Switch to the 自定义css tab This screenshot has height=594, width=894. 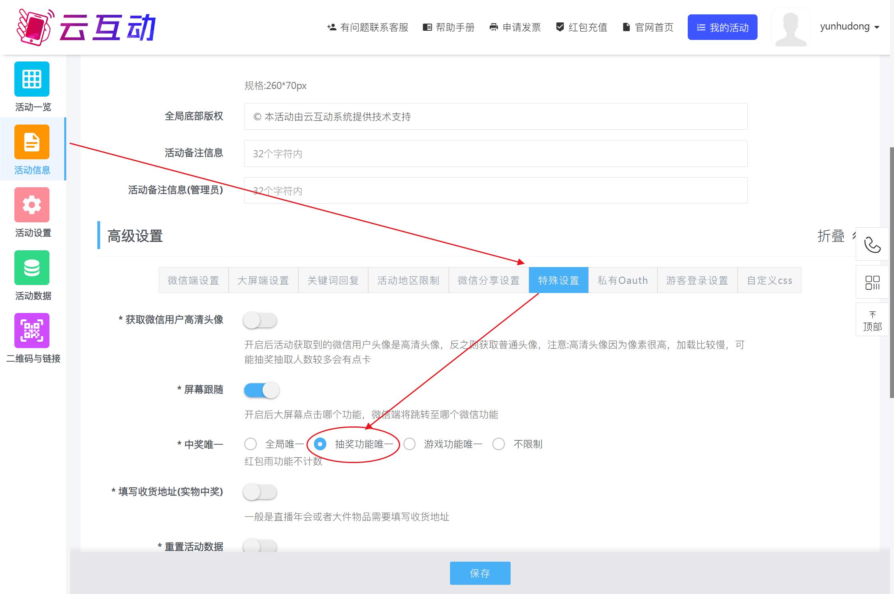coord(770,280)
